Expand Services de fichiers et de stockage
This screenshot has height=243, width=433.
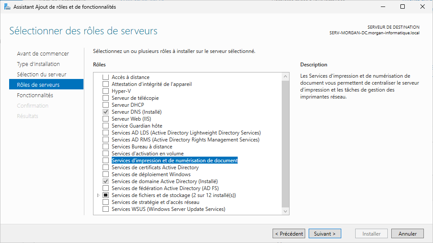click(98, 195)
